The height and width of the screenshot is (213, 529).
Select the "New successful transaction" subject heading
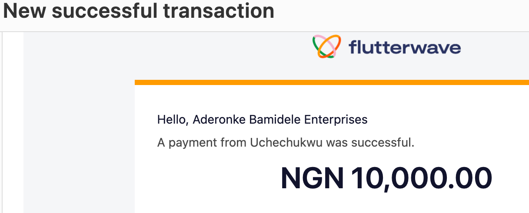click(139, 11)
